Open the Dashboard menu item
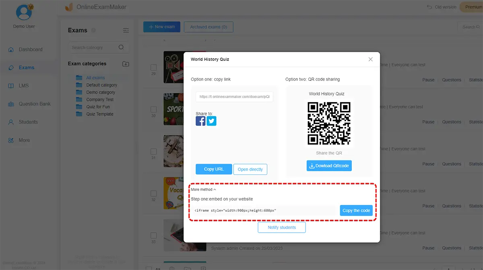Image resolution: width=483 pixels, height=270 pixels. 30,49
